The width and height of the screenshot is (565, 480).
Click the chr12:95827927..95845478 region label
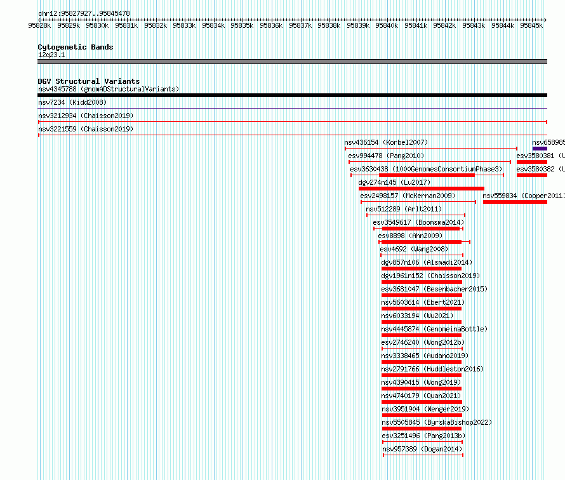tap(84, 13)
